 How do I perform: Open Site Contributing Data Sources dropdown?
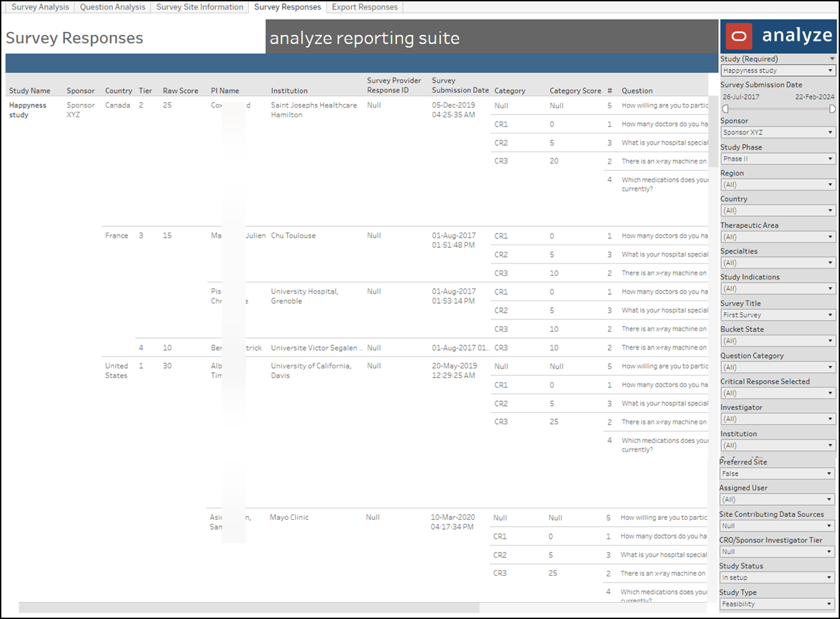(777, 526)
